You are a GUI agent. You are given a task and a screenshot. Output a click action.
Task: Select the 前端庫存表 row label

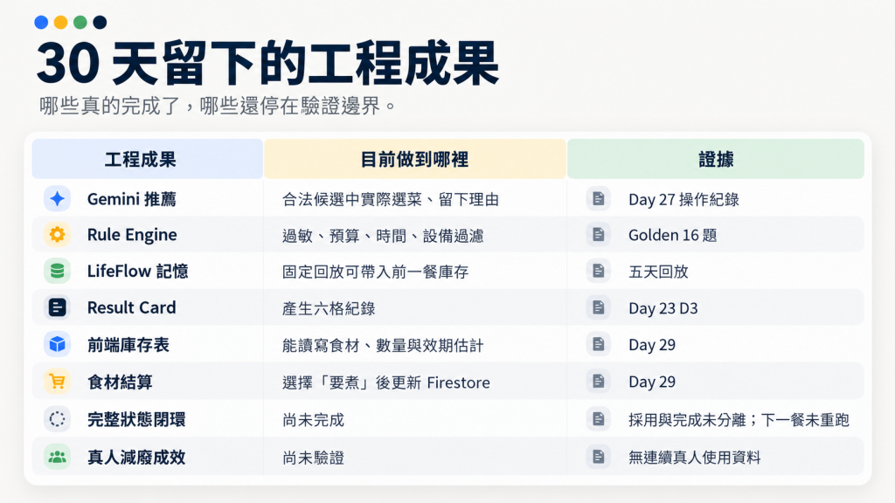(x=128, y=345)
